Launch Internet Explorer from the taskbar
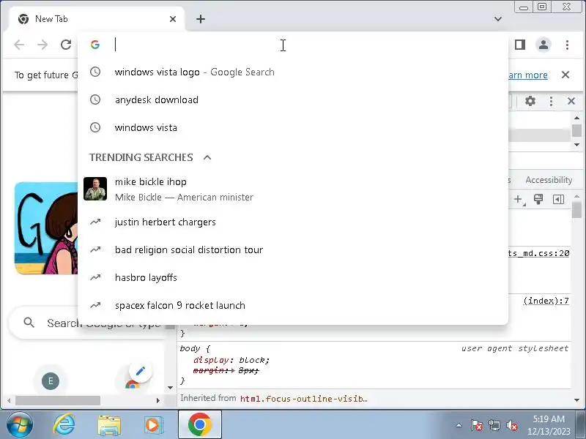 [x=64, y=424]
